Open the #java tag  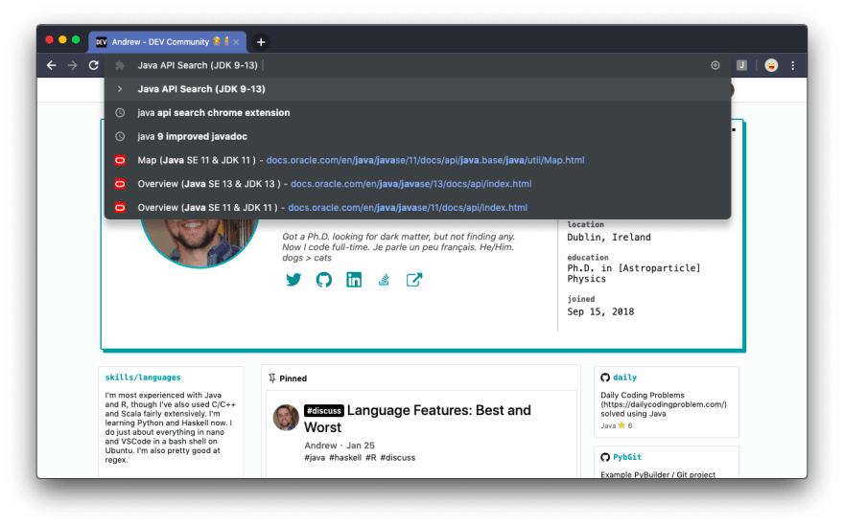(x=315, y=458)
